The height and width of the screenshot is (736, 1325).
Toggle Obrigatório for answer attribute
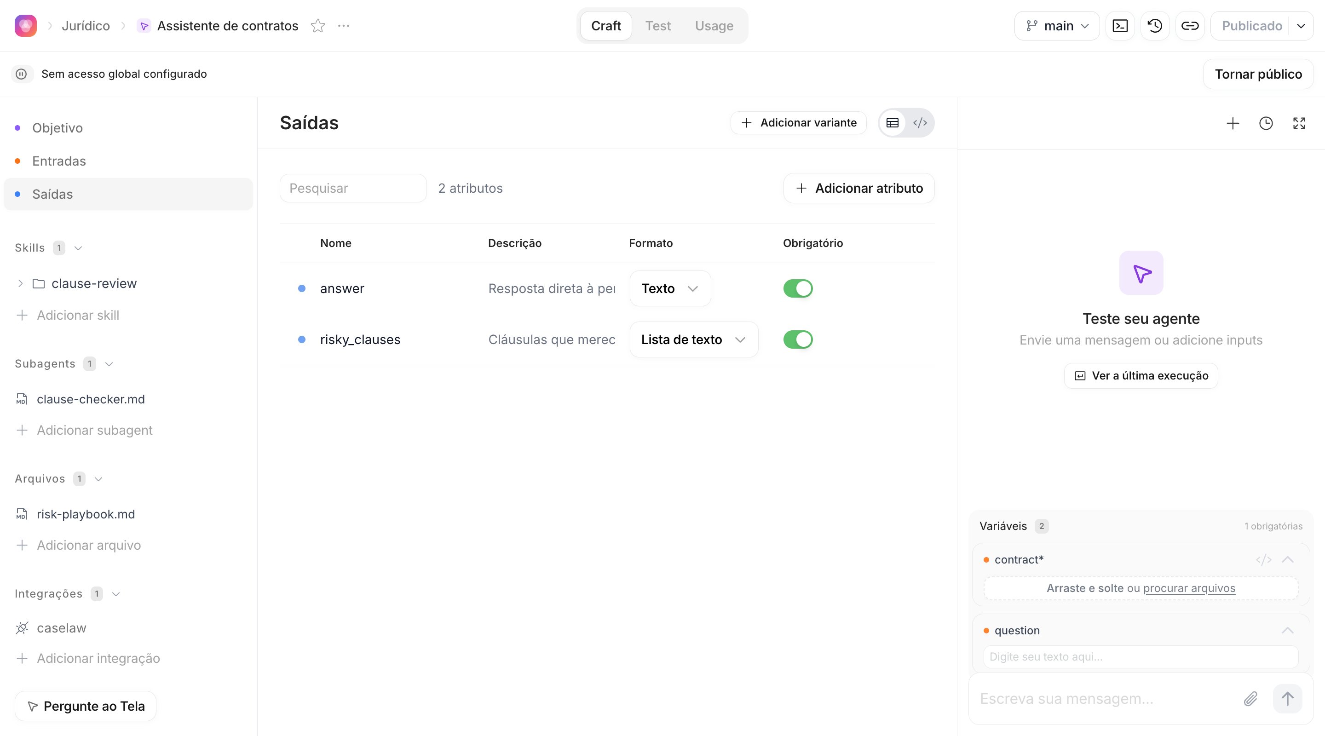798,288
